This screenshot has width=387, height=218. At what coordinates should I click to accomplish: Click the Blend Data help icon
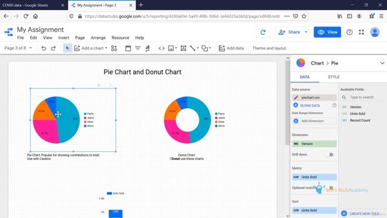[x=334, y=105]
